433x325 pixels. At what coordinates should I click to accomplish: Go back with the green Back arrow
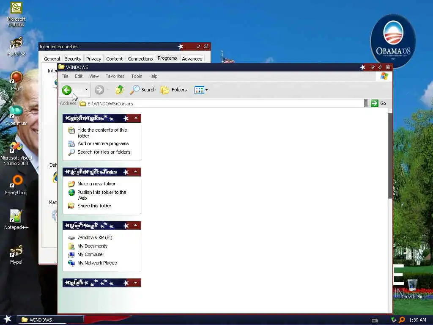pyautogui.click(x=66, y=90)
